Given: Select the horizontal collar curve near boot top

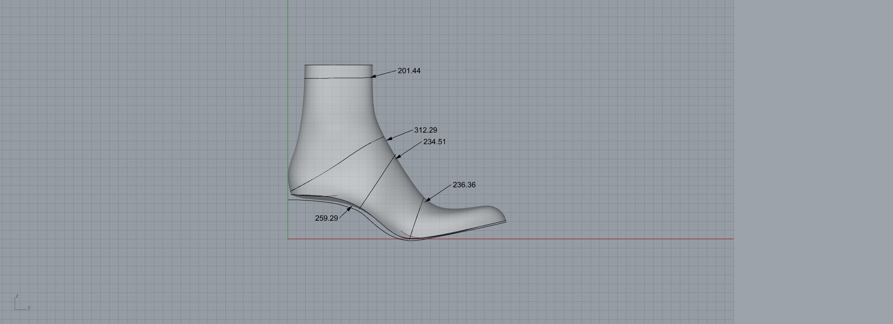Looking at the screenshot, I should [x=337, y=78].
